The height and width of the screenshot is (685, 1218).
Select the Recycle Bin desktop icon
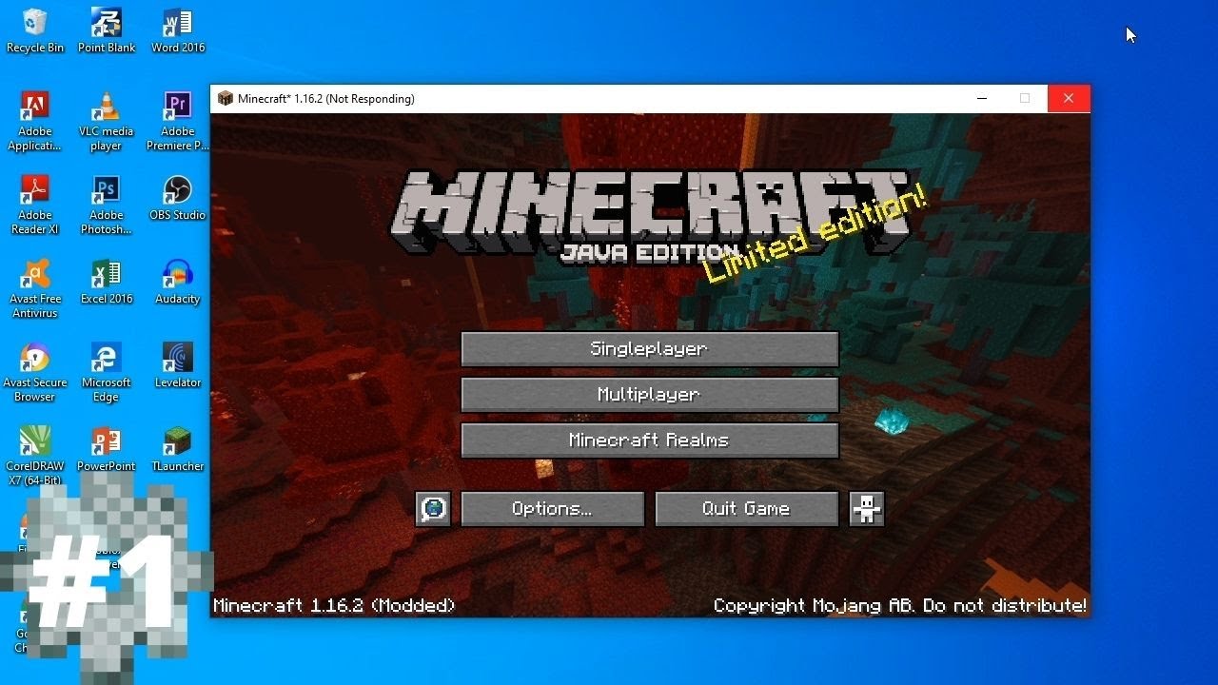coord(35,30)
